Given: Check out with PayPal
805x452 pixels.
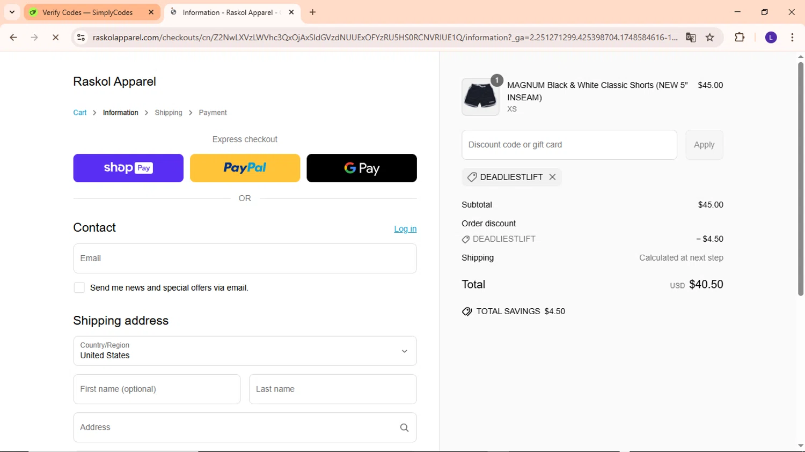Looking at the screenshot, I should coord(245,168).
